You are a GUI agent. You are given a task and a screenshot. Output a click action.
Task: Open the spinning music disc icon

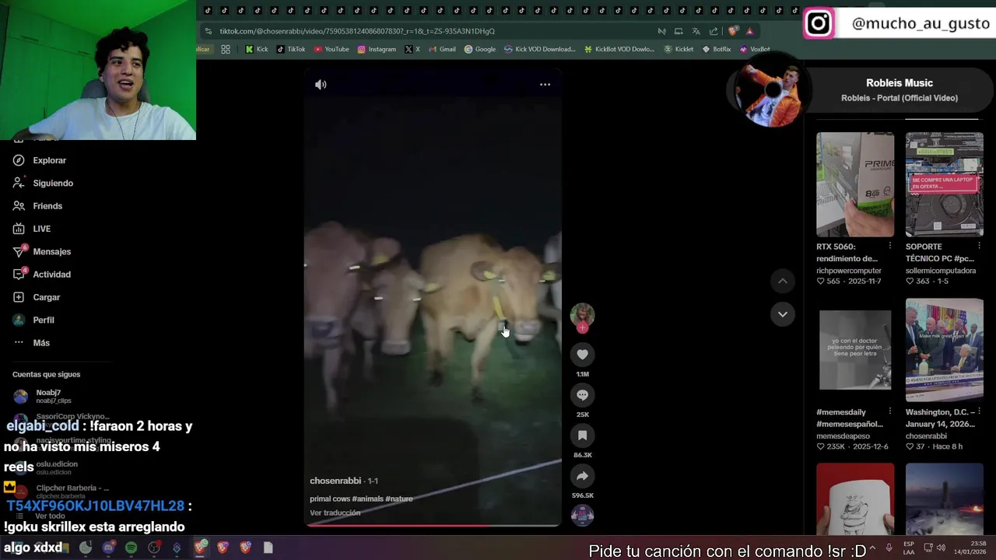(x=582, y=515)
